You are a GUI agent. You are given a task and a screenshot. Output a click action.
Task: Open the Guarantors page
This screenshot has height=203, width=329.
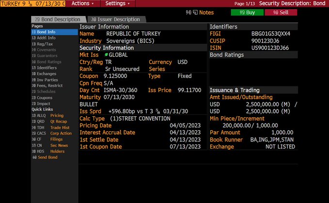click(45, 56)
